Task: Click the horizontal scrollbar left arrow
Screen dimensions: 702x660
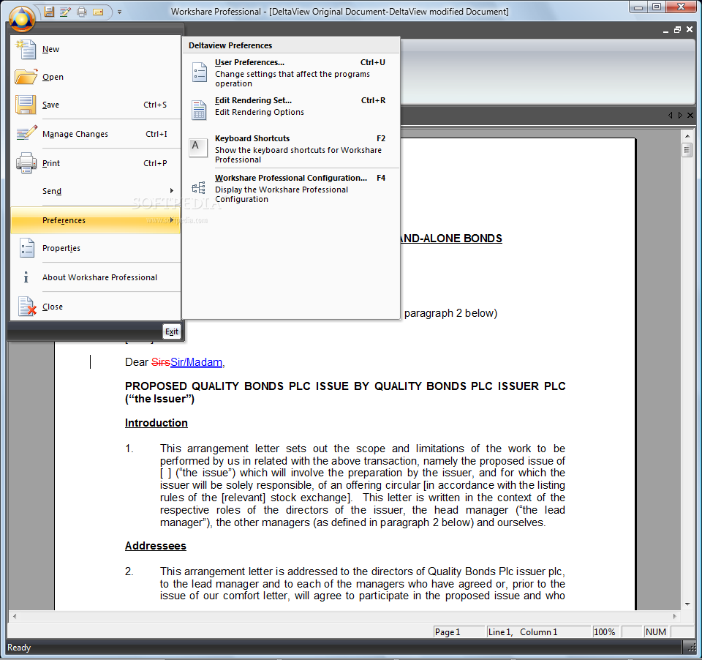Action: (x=15, y=617)
